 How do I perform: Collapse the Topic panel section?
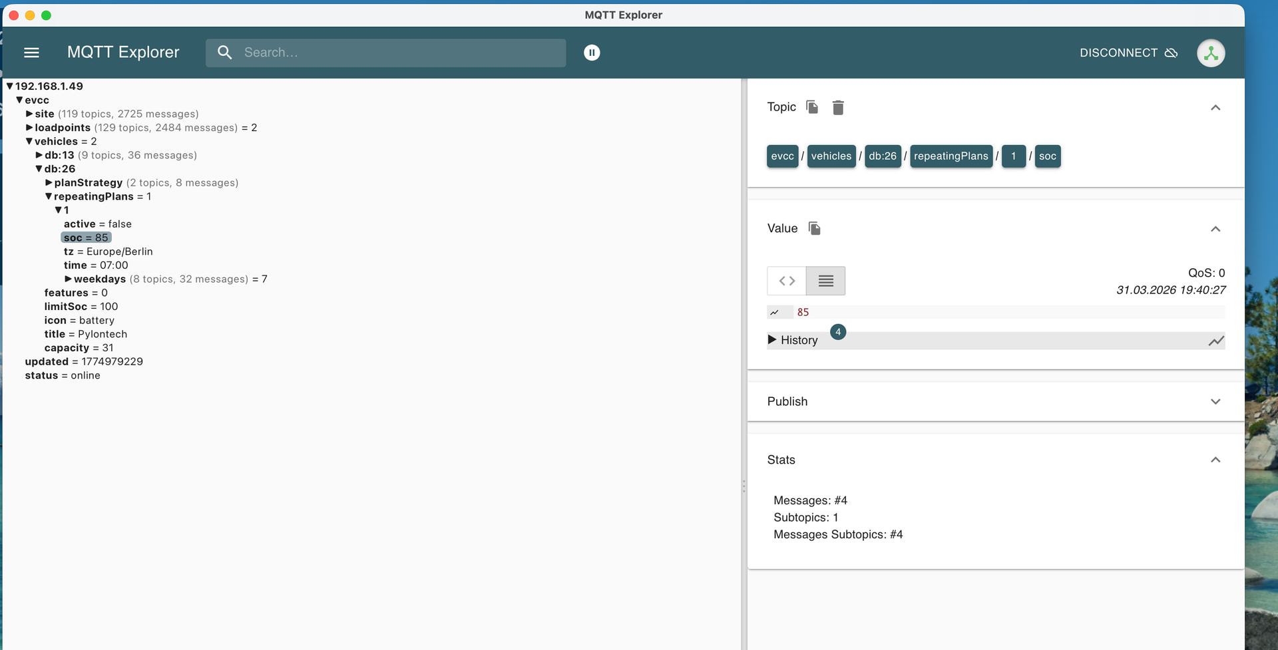point(1215,108)
